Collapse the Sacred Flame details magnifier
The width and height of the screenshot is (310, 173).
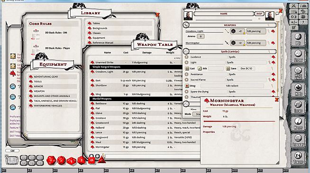269,79
